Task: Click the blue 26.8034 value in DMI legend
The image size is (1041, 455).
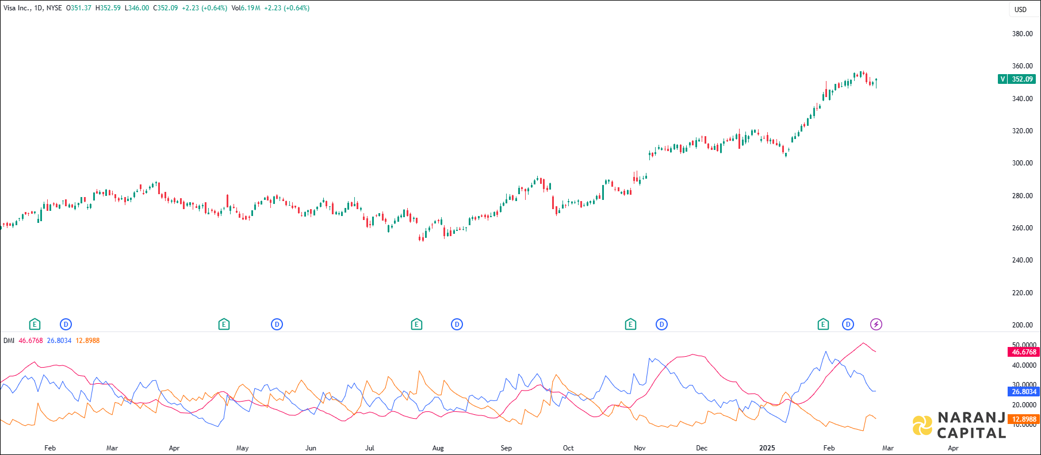Action: [59, 341]
